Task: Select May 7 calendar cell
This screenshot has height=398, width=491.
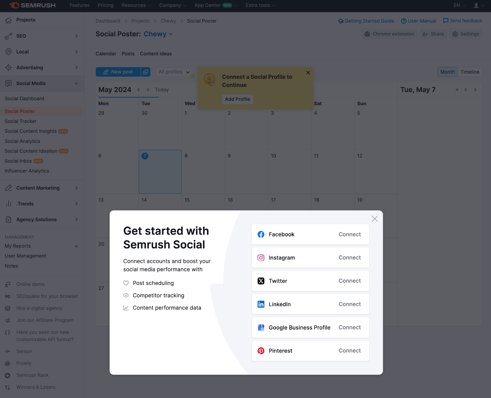Action: (x=160, y=171)
